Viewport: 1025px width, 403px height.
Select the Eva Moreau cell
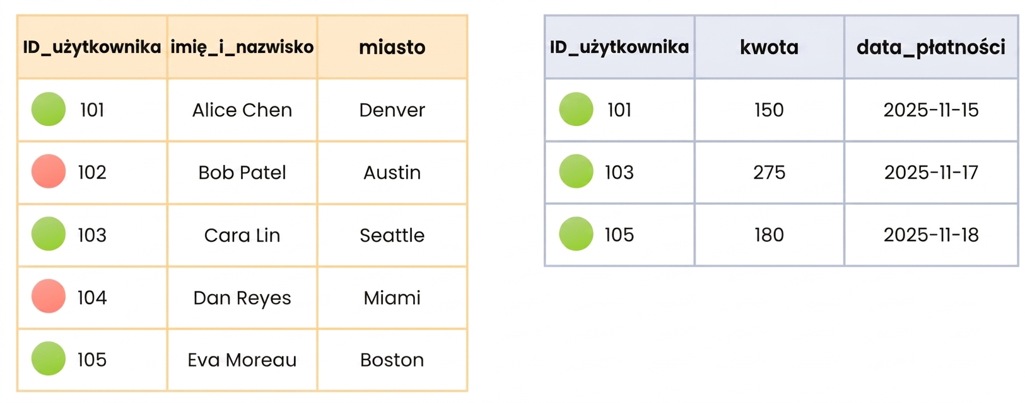point(242,360)
